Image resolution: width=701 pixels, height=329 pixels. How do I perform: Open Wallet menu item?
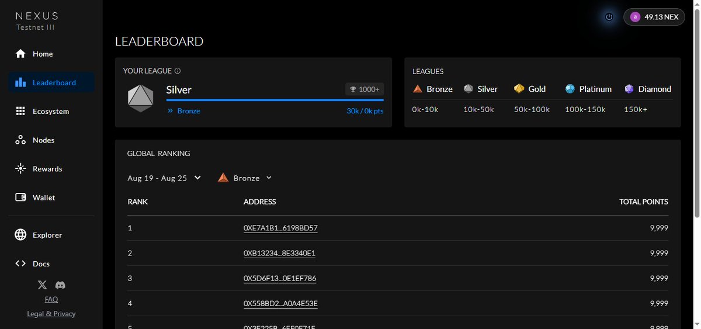point(51,198)
